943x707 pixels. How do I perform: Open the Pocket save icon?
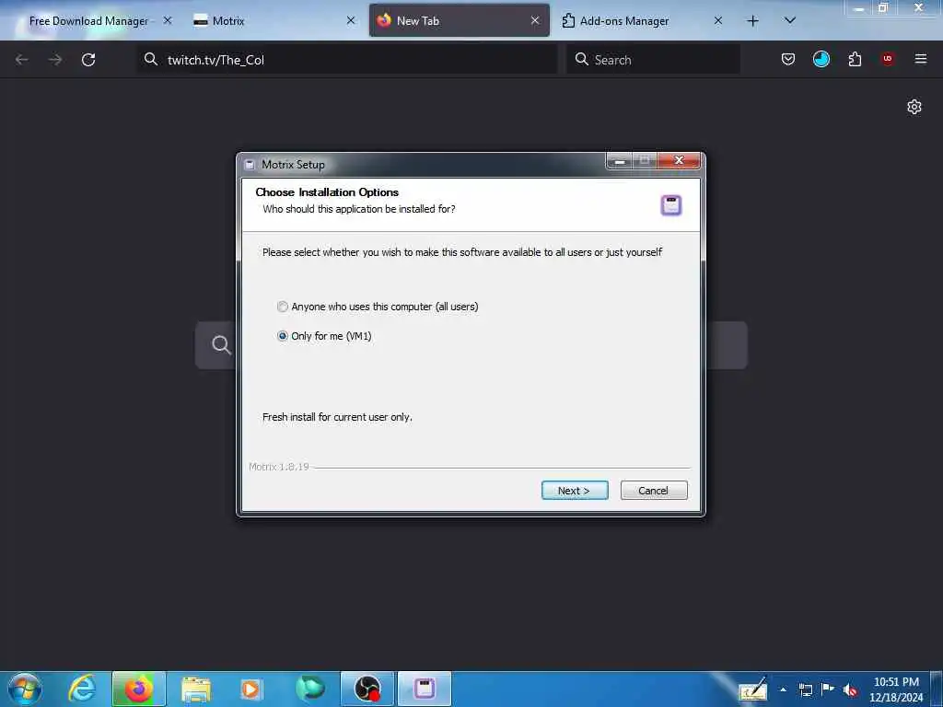(x=788, y=59)
